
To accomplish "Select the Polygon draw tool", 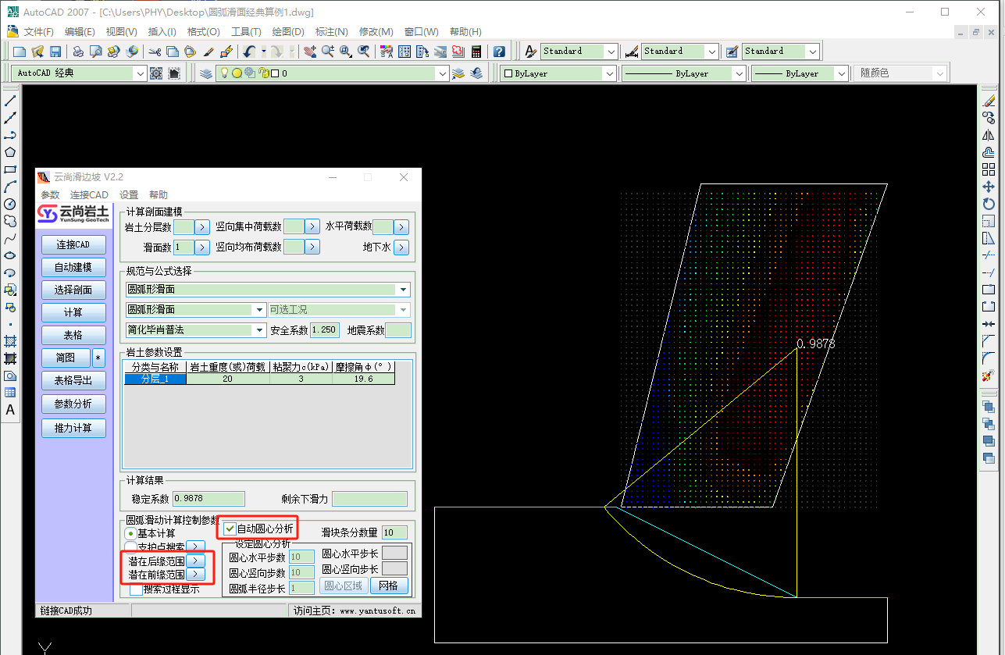I will [x=10, y=152].
